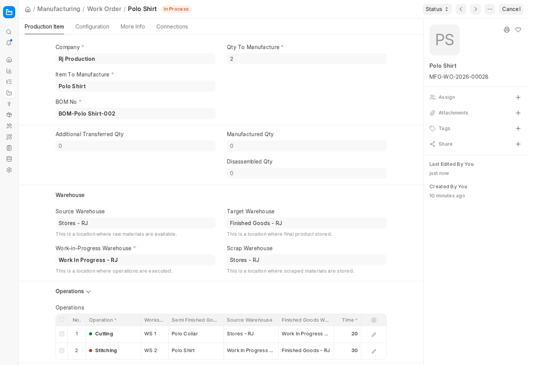Click the Manufactured Qty field

point(306,146)
